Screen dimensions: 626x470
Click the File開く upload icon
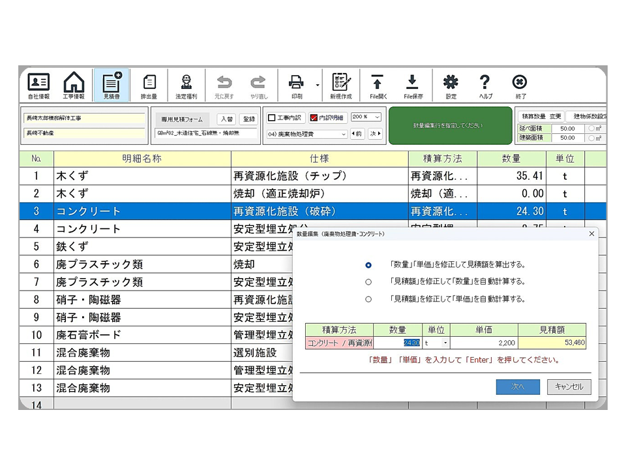[378, 86]
